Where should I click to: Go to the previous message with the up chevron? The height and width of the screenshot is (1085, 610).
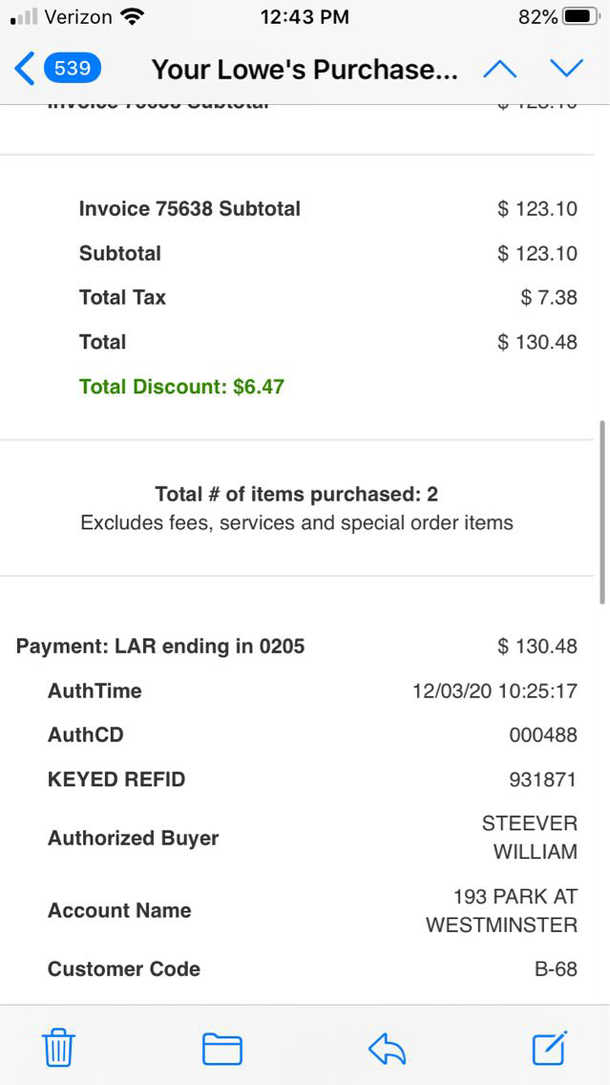point(499,69)
